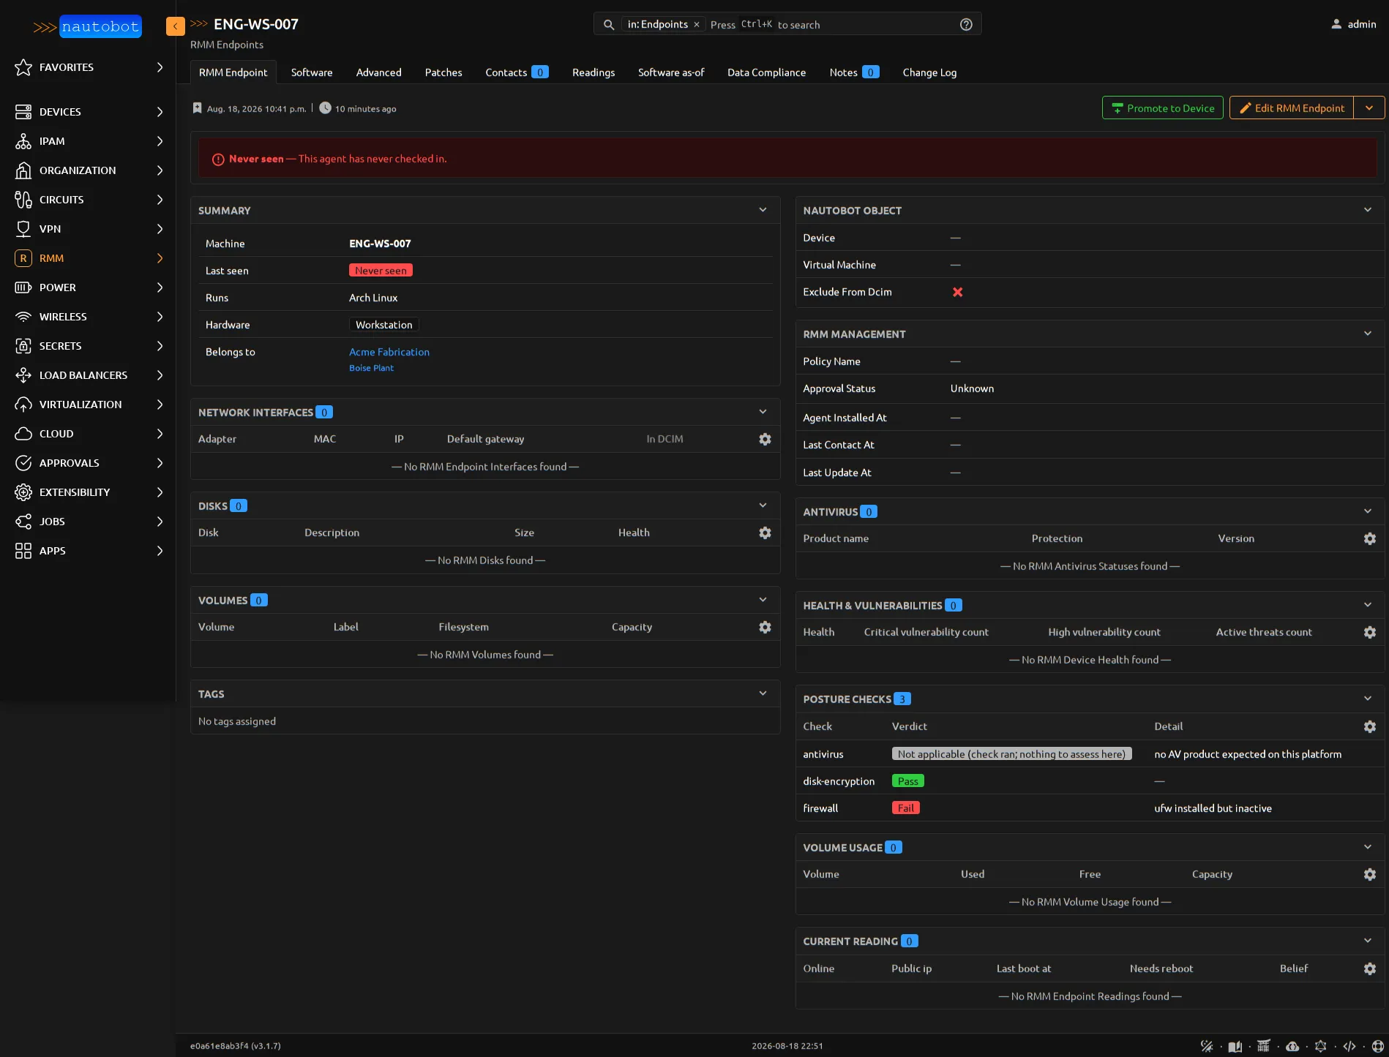
Task: Open the Readings tab
Action: [x=594, y=72]
